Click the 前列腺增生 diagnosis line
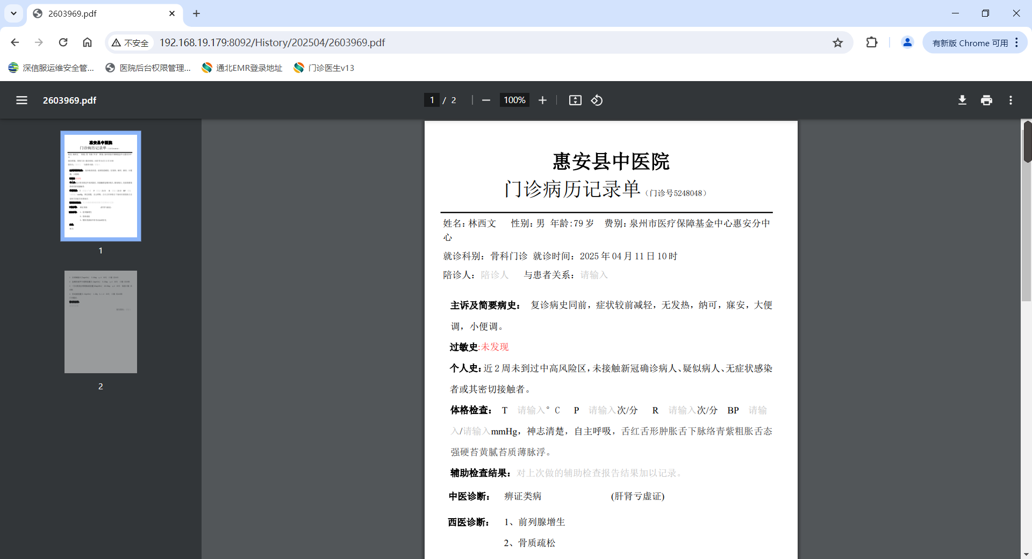The width and height of the screenshot is (1032, 559). tap(534, 522)
